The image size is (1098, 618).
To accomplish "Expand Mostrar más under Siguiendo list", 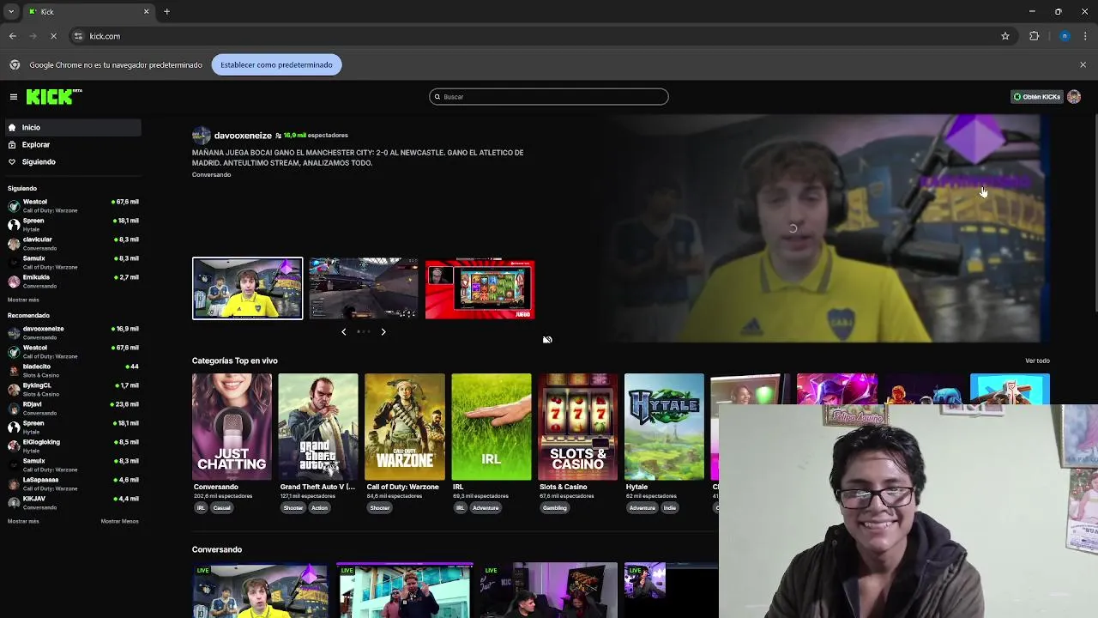I will [x=23, y=300].
